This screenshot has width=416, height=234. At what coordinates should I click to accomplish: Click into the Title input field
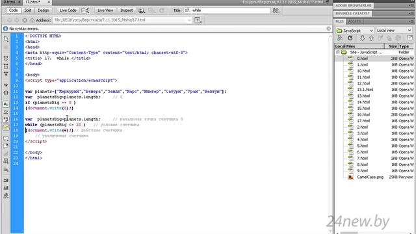click(x=227, y=10)
